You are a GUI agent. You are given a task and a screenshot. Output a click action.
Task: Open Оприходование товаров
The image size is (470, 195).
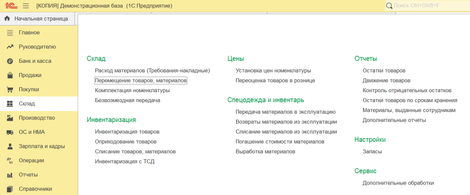coord(126,142)
